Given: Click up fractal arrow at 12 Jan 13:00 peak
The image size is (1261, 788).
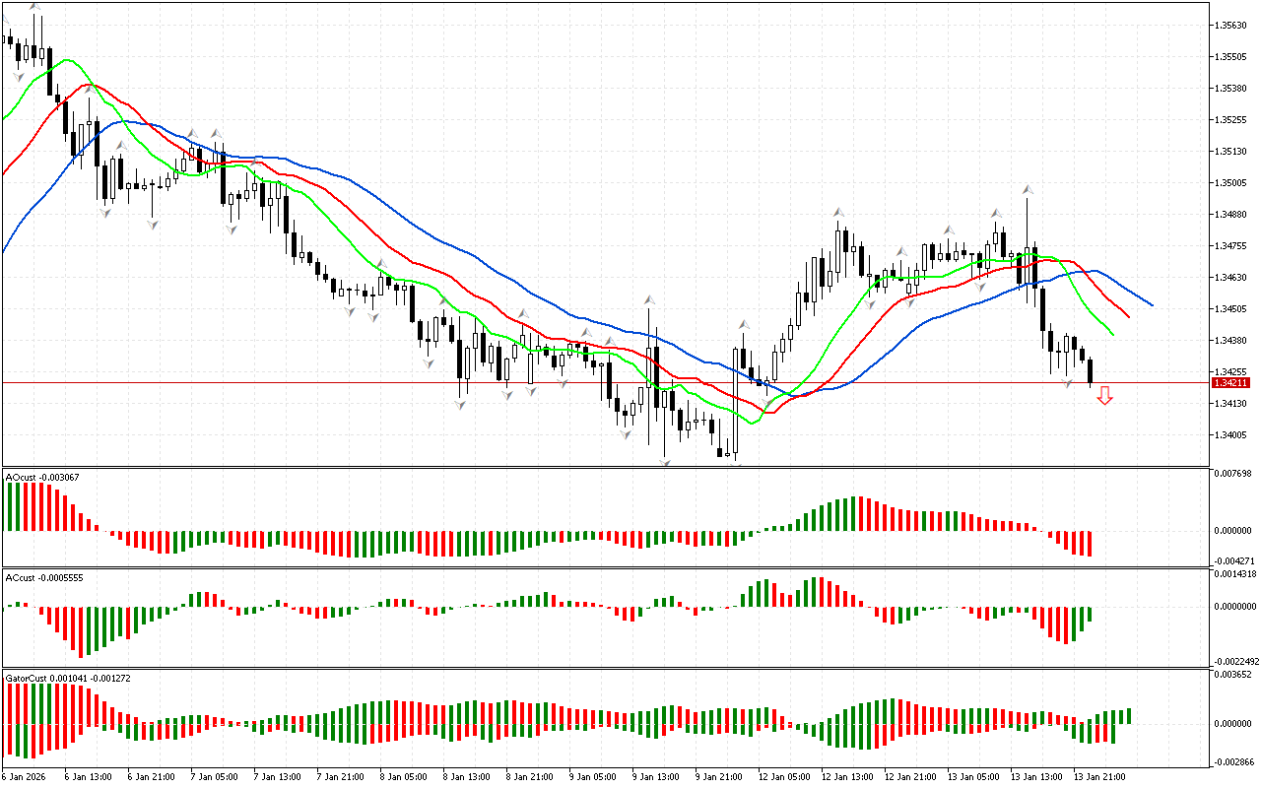Looking at the screenshot, I should [x=838, y=212].
